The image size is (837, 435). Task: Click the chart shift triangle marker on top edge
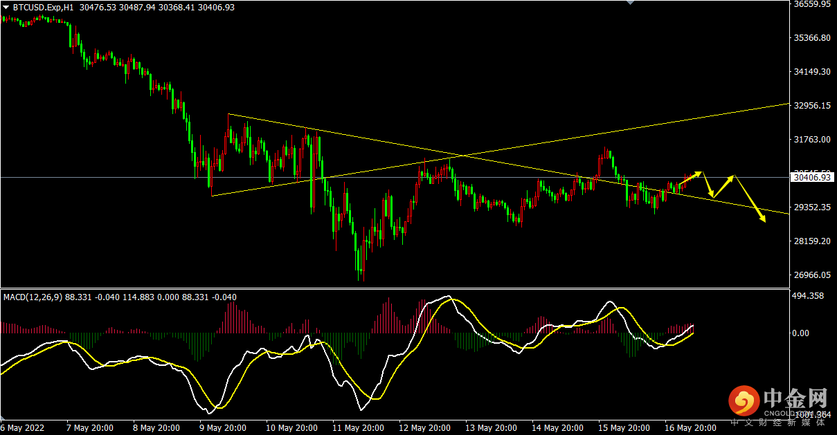click(629, 3)
